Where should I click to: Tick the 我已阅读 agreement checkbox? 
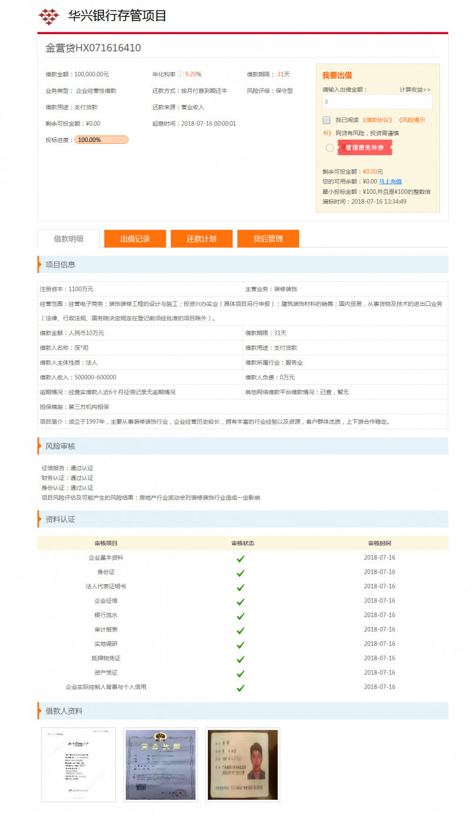click(327, 120)
